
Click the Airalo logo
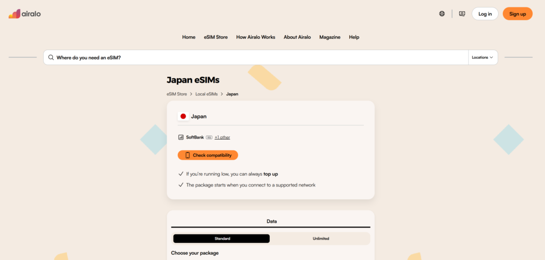[x=24, y=14]
